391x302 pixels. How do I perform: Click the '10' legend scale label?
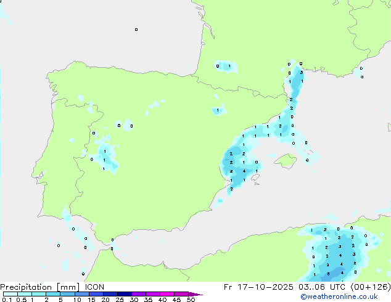(x=77, y=300)
